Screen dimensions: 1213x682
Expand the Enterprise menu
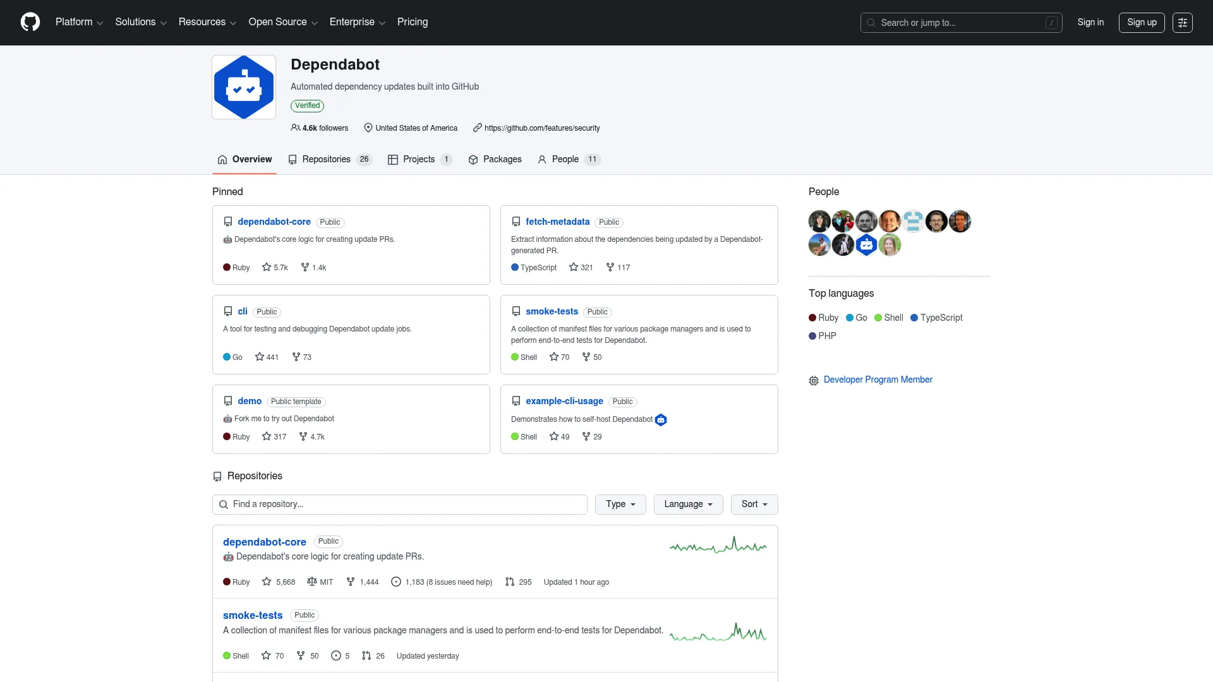click(358, 22)
